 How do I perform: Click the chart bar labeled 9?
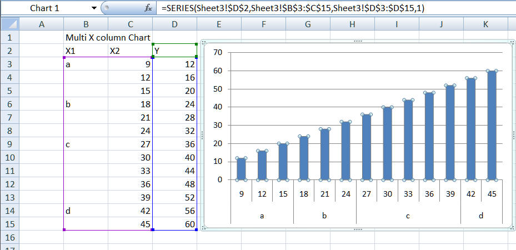[241, 169]
